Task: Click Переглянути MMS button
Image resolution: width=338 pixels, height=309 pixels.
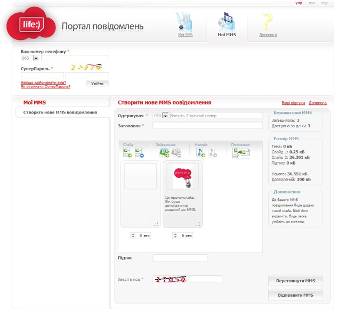Action: pos(295,281)
